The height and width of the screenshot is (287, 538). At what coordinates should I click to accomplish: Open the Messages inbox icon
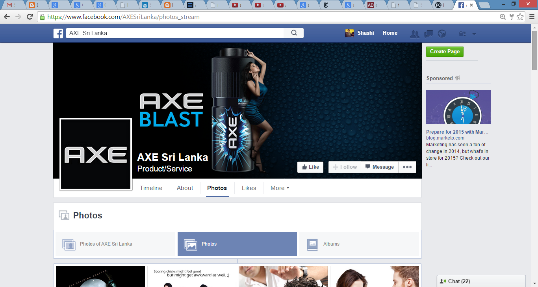point(429,34)
